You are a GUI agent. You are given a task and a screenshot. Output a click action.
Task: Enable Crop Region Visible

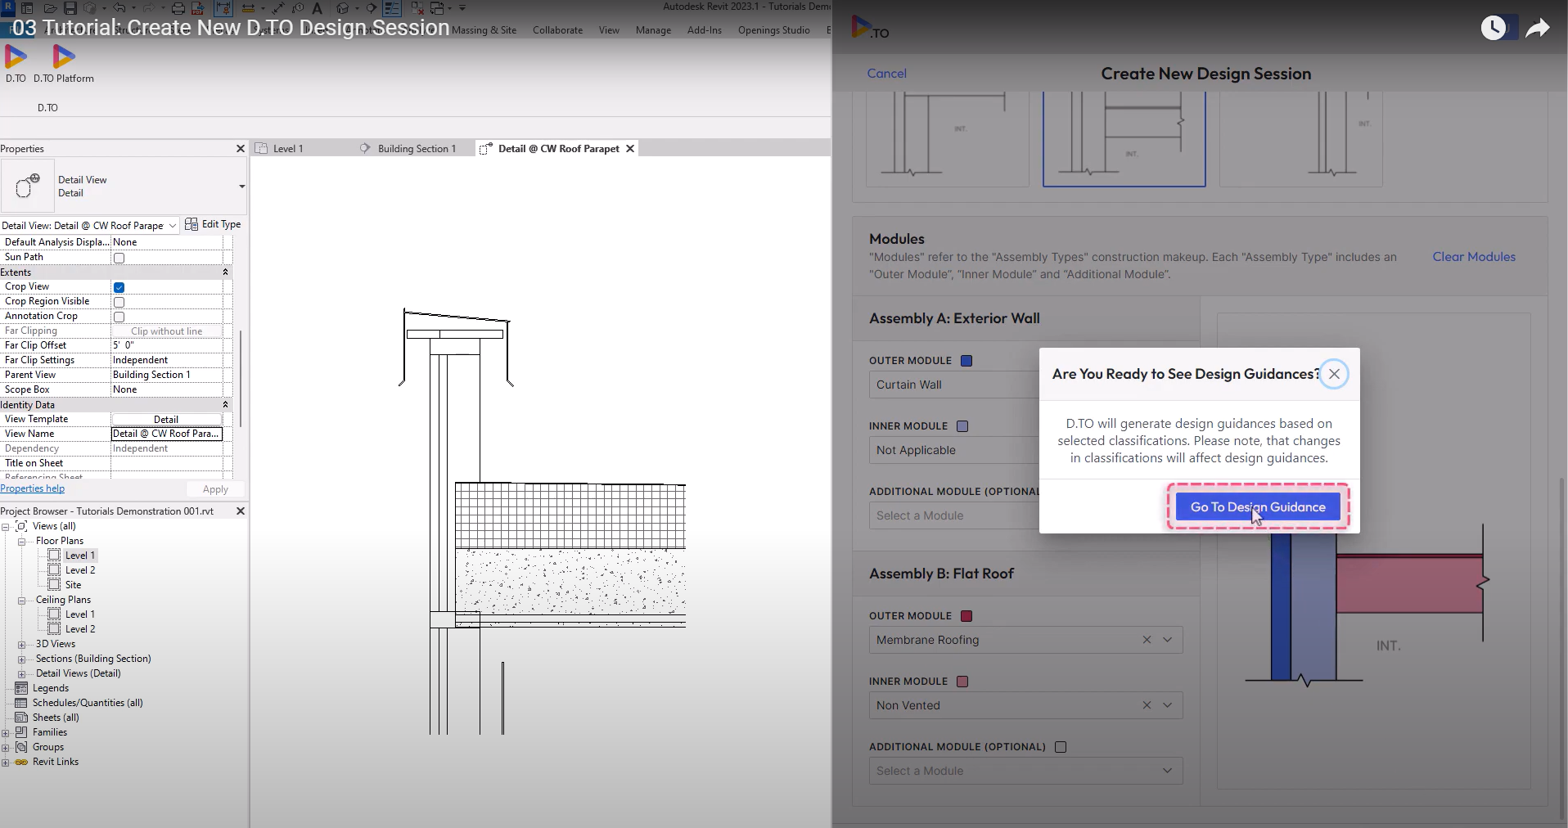coord(119,302)
